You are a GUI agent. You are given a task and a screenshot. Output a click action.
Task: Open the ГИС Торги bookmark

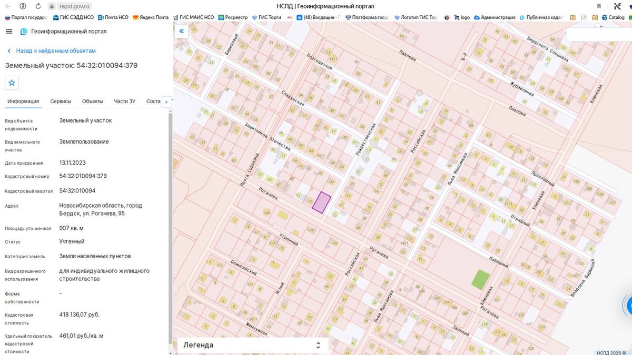pos(267,17)
